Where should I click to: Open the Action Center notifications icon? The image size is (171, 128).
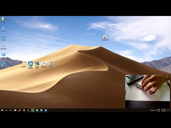tap(168, 110)
